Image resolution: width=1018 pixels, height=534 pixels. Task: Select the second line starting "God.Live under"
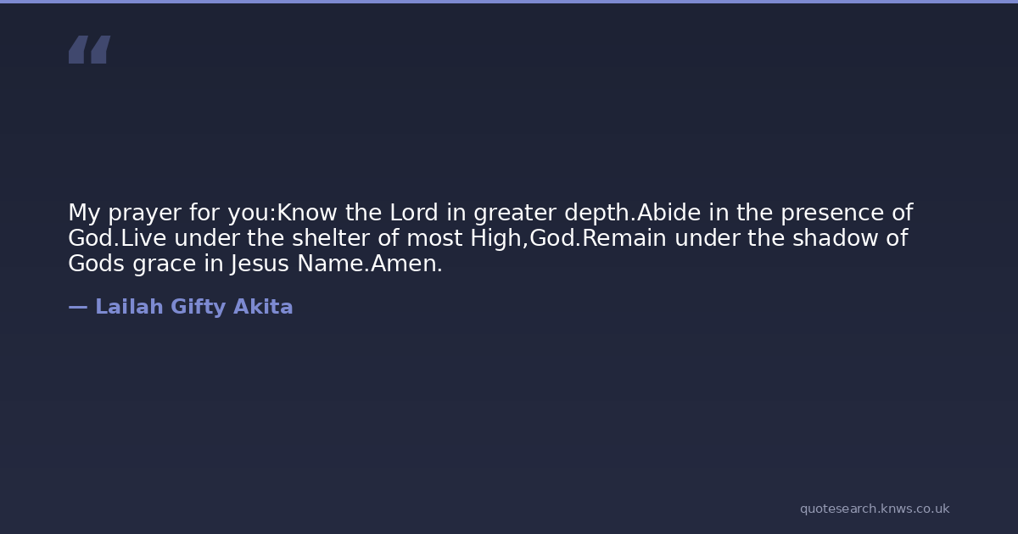pyautogui.click(x=488, y=239)
